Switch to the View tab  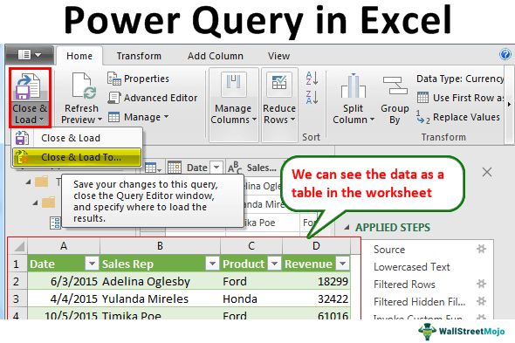click(x=278, y=56)
